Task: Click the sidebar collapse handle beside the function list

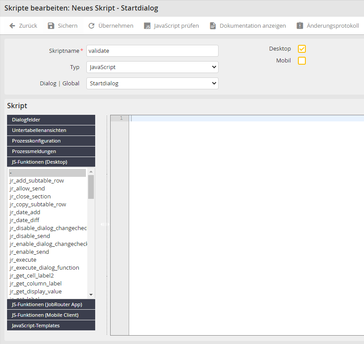Action: pos(102,224)
